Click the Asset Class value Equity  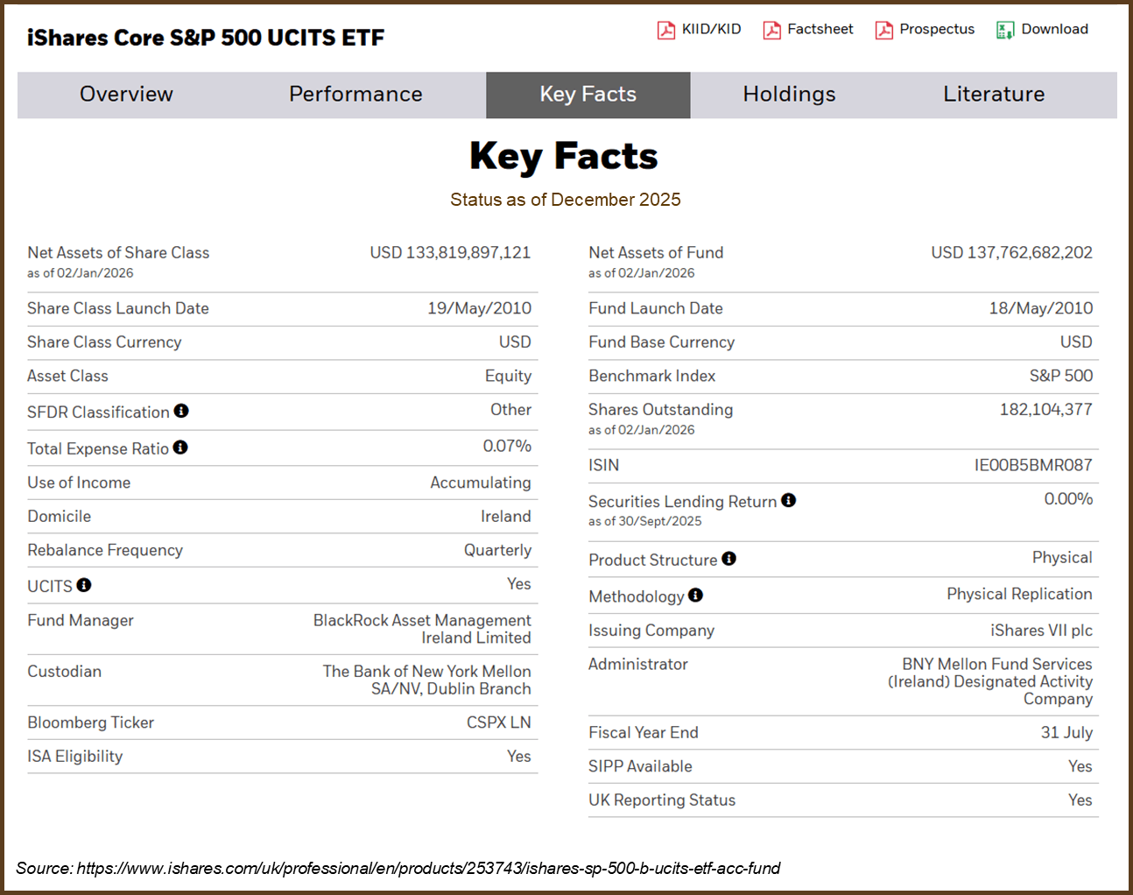click(x=509, y=376)
